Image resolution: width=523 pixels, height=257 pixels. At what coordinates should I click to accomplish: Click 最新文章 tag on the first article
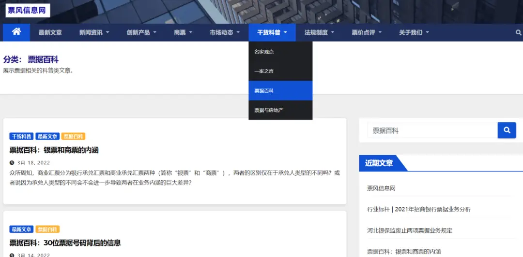(x=47, y=136)
